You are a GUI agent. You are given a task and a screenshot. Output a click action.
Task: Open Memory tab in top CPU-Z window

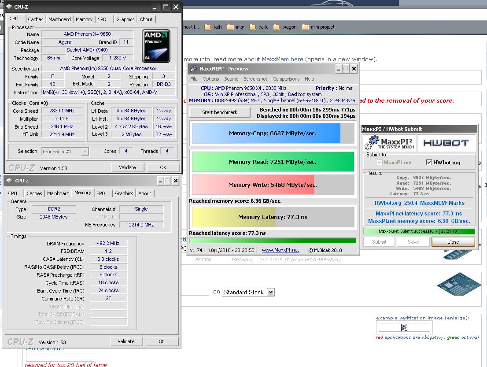coord(84,19)
